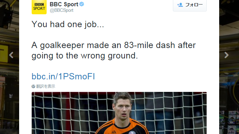Click the add-person icon in follow button

(180, 5)
